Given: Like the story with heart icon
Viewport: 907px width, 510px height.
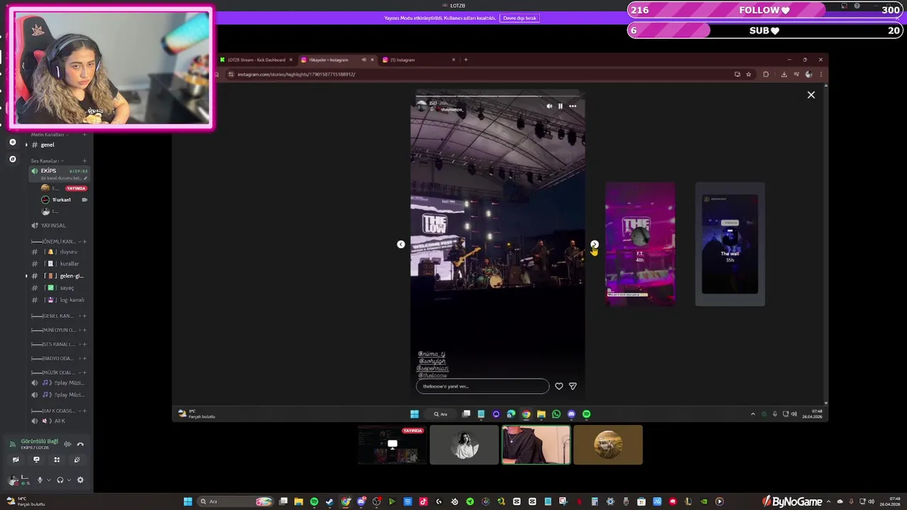Looking at the screenshot, I should tap(559, 386).
